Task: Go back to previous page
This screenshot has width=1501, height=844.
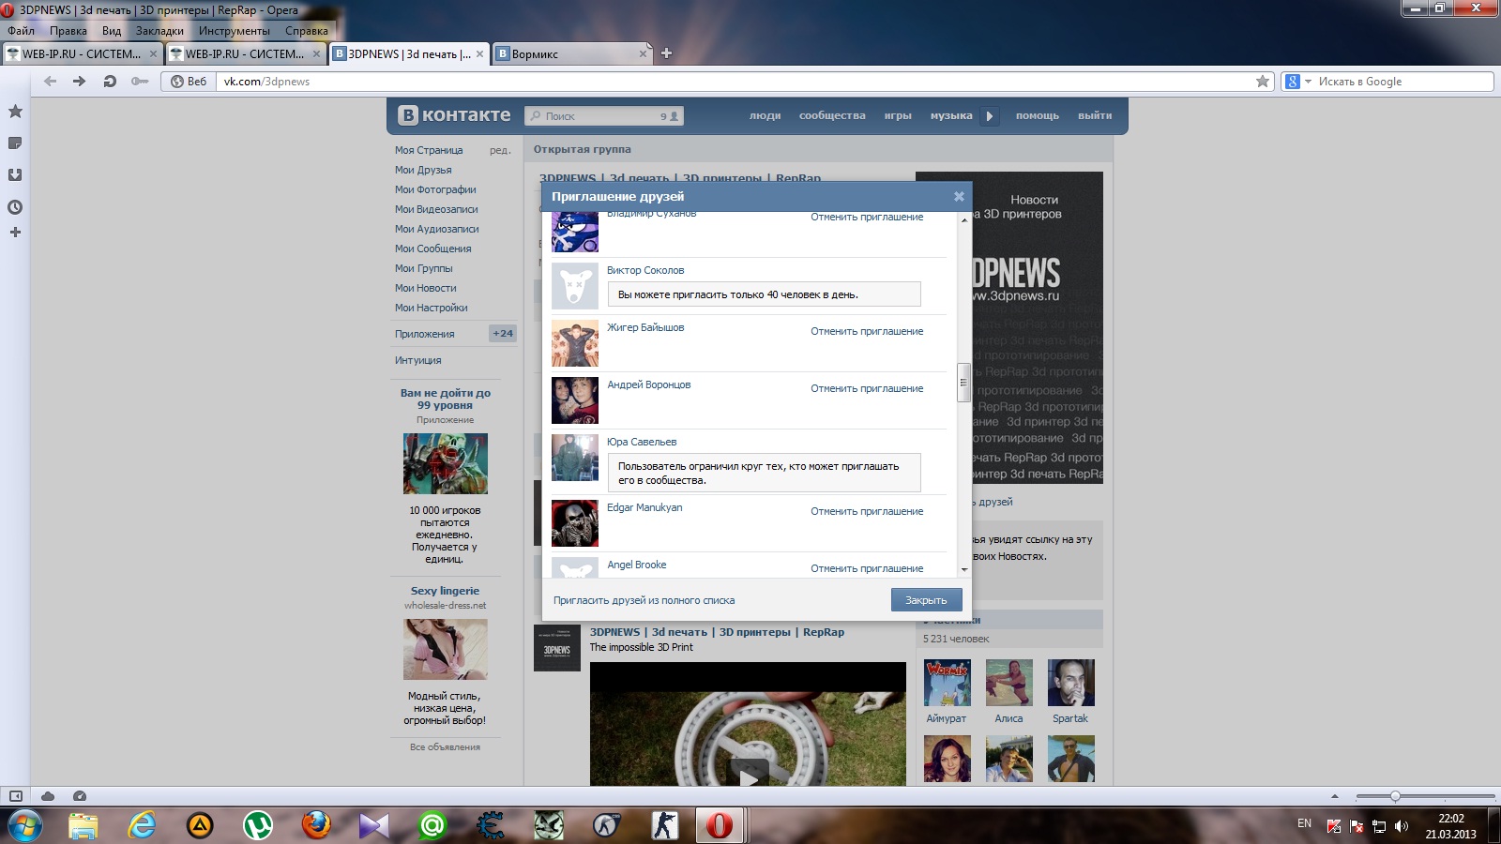Action: tap(51, 82)
